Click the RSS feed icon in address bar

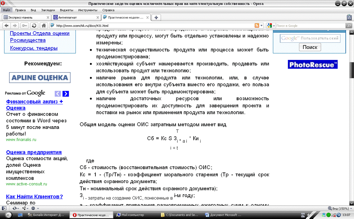[257, 26]
